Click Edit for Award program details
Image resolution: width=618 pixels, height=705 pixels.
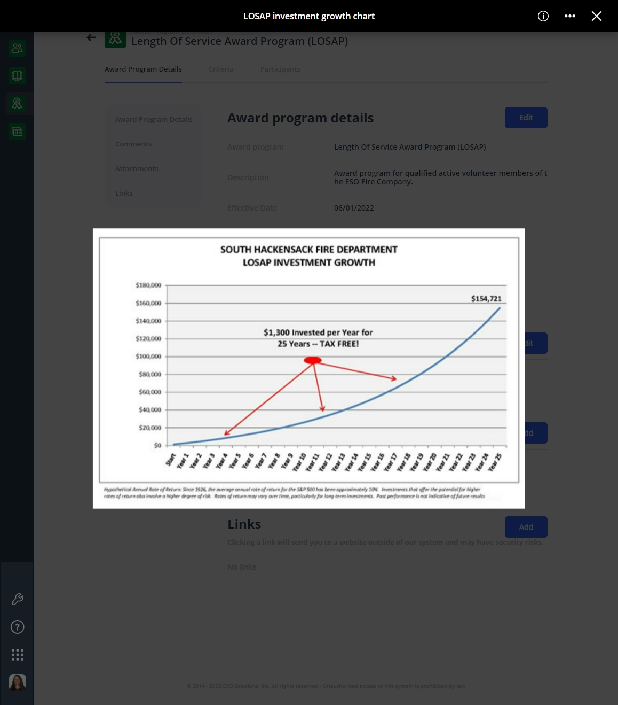point(526,118)
